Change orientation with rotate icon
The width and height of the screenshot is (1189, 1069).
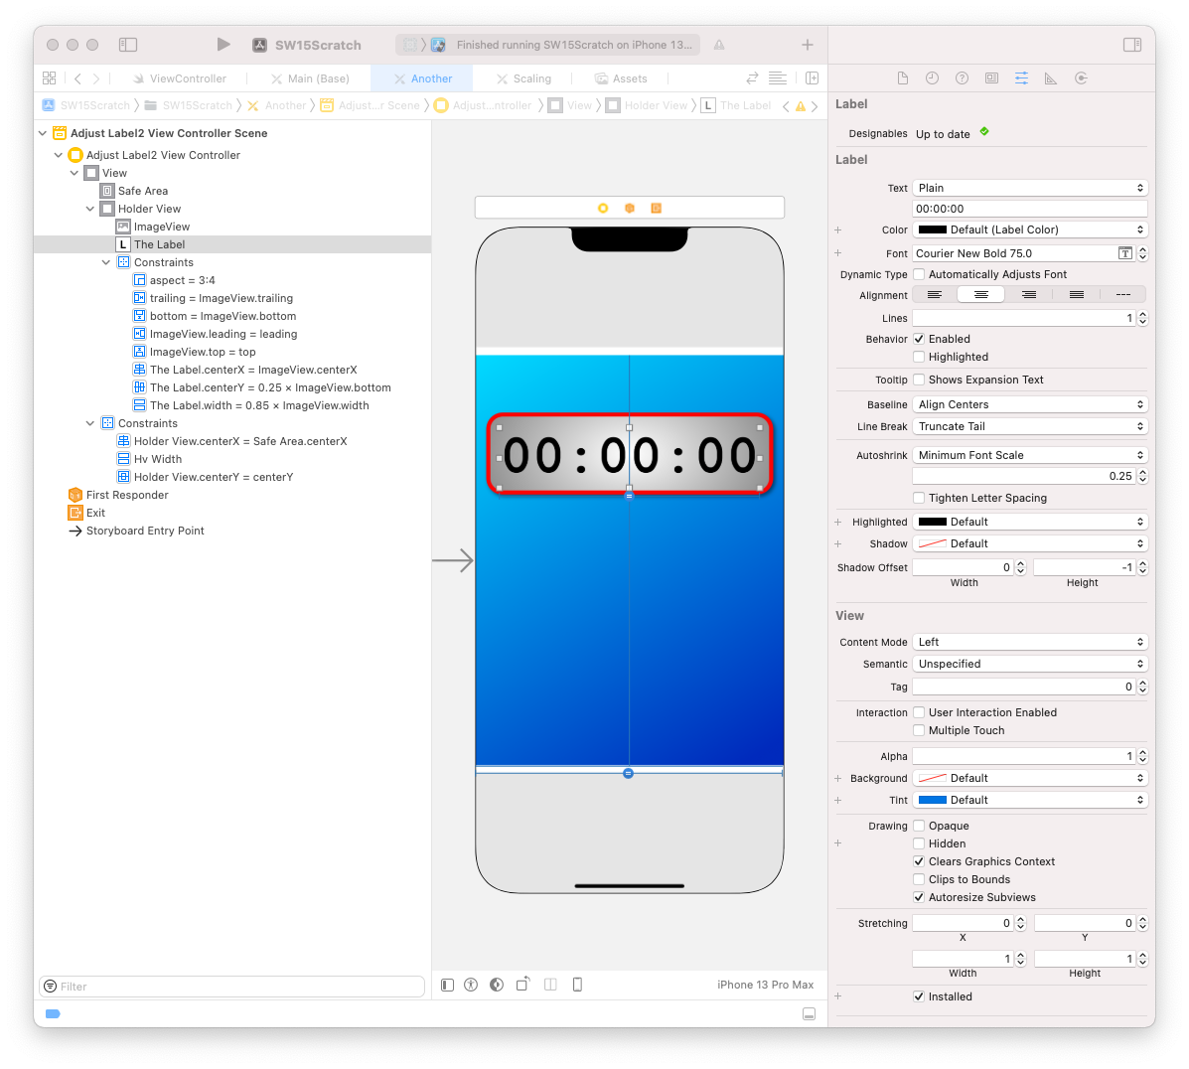pyautogui.click(x=523, y=984)
